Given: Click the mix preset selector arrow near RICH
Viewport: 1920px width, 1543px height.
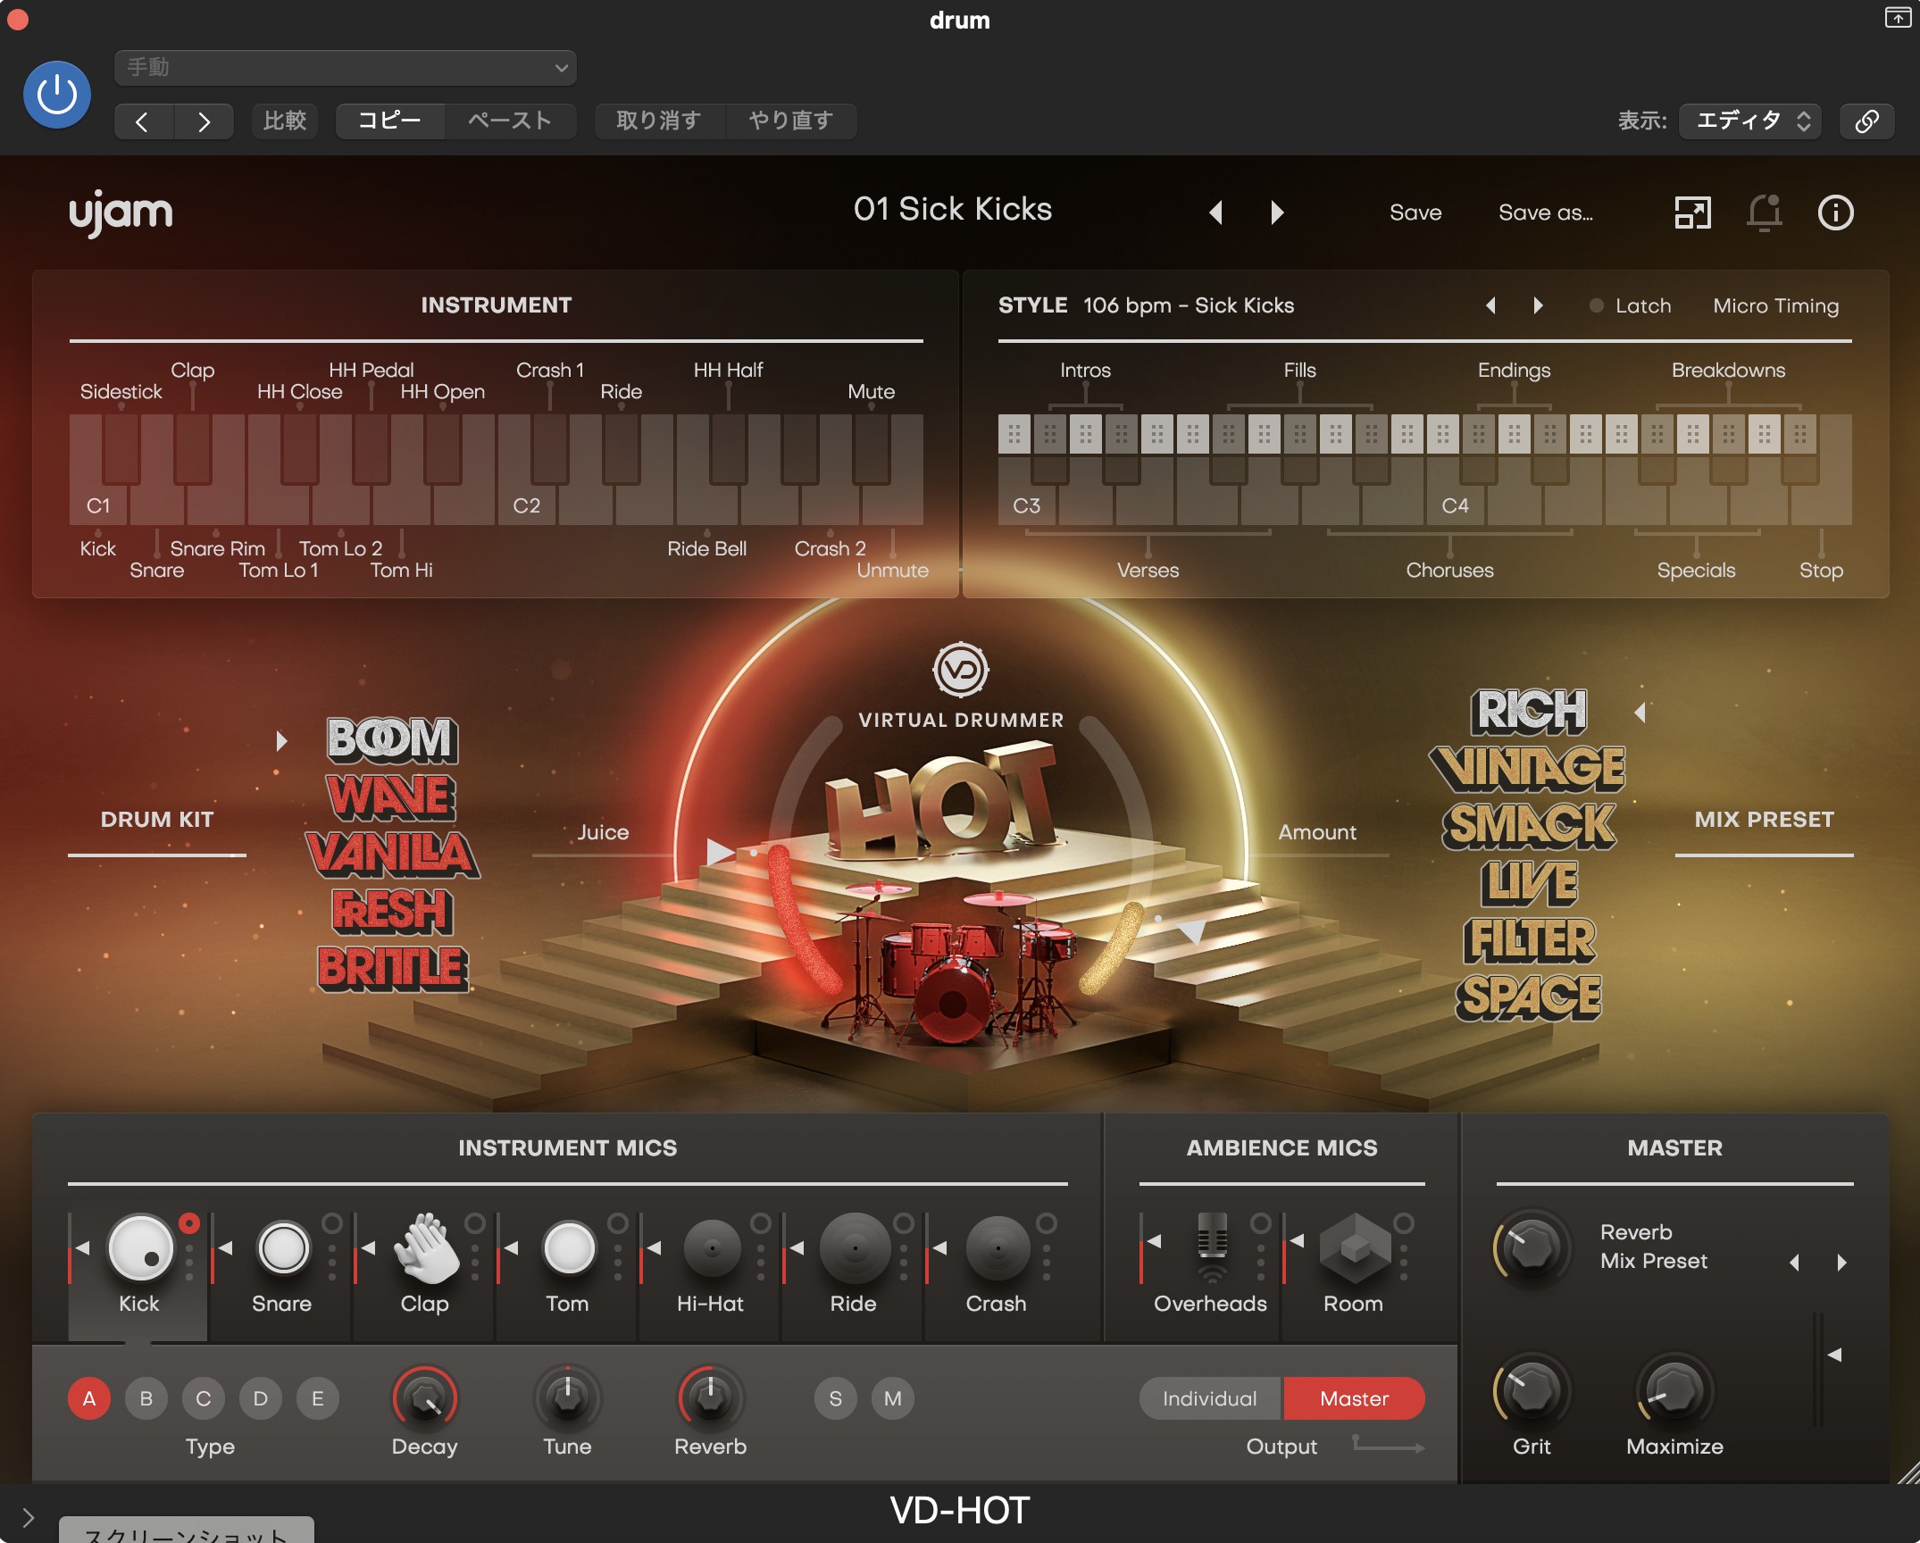Looking at the screenshot, I should pyautogui.click(x=1640, y=712).
